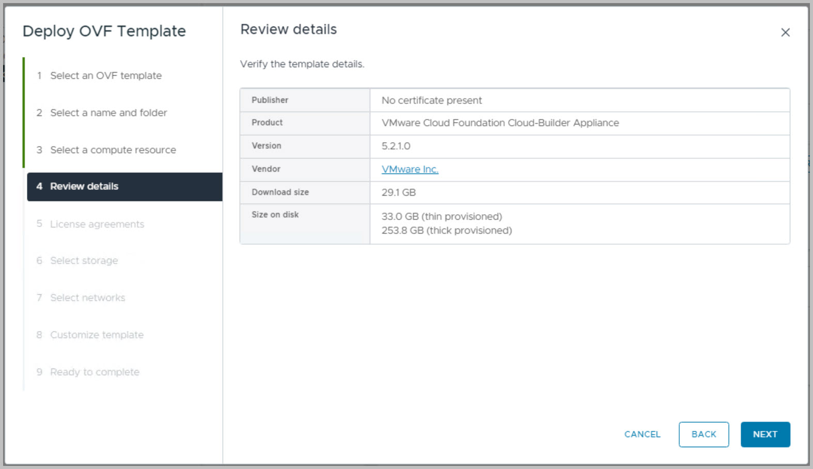
Task: Return to step 3 Select a compute resource
Action: (113, 150)
